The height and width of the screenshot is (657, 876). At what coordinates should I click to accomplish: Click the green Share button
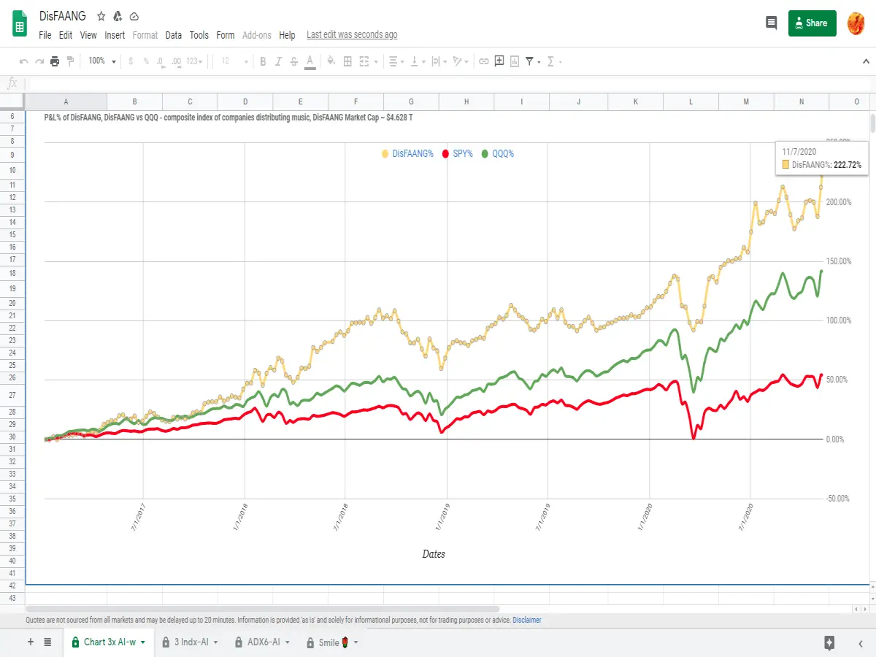coord(812,23)
